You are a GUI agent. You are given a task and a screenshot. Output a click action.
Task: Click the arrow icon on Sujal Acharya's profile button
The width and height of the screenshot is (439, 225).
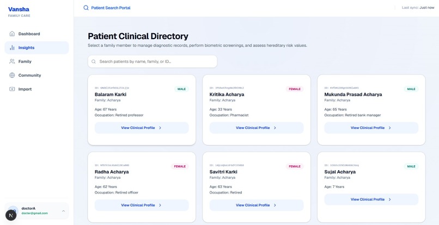coord(390,199)
